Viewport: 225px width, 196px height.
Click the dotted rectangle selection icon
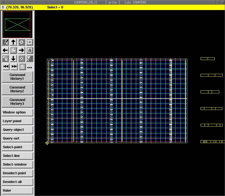pos(22,67)
